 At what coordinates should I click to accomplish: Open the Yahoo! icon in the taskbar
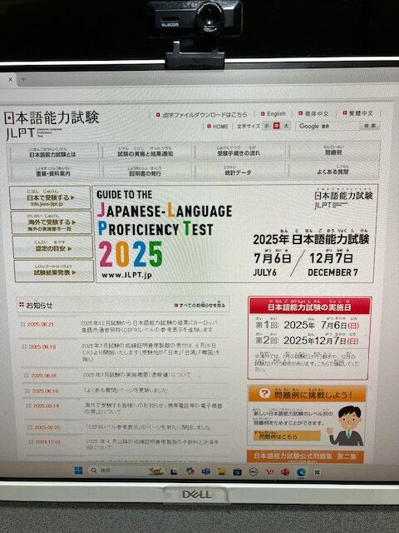(x=269, y=472)
